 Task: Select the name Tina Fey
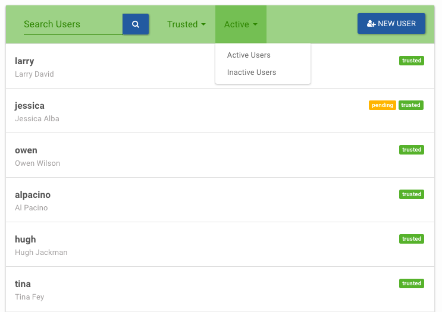click(x=29, y=297)
